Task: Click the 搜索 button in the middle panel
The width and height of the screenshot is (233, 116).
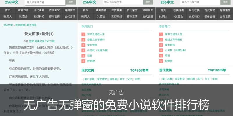Action: [x=148, y=2]
